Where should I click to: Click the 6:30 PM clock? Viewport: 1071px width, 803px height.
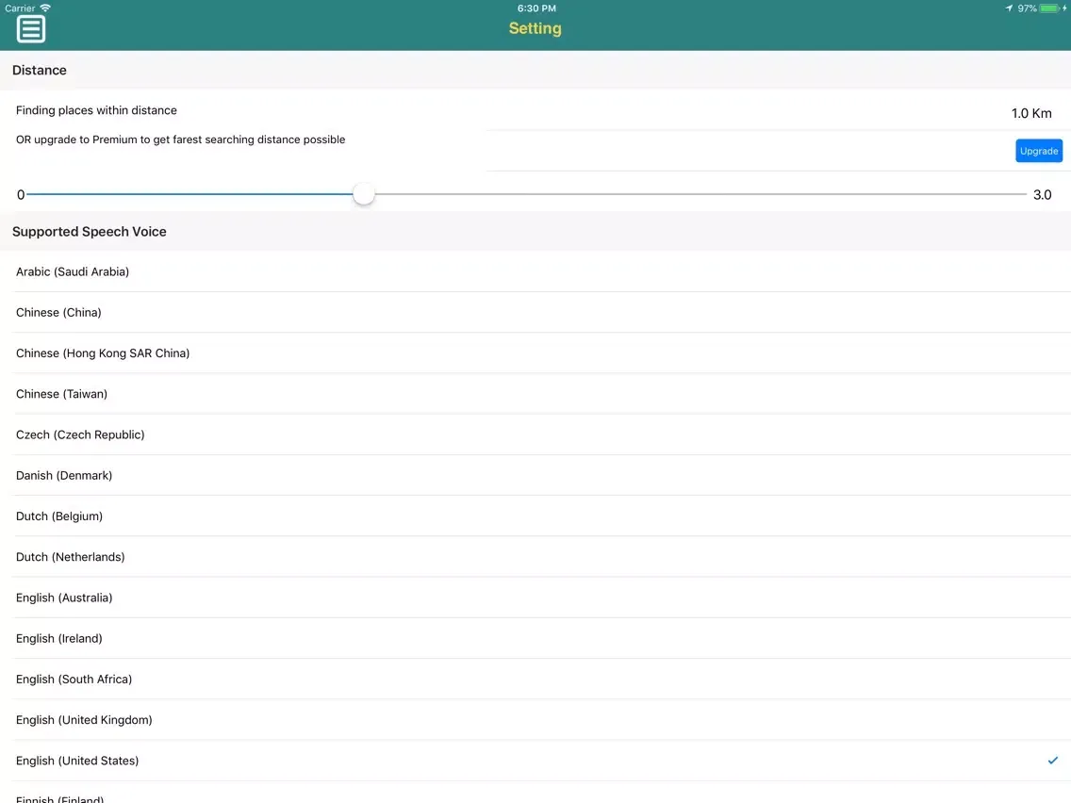[x=536, y=8]
